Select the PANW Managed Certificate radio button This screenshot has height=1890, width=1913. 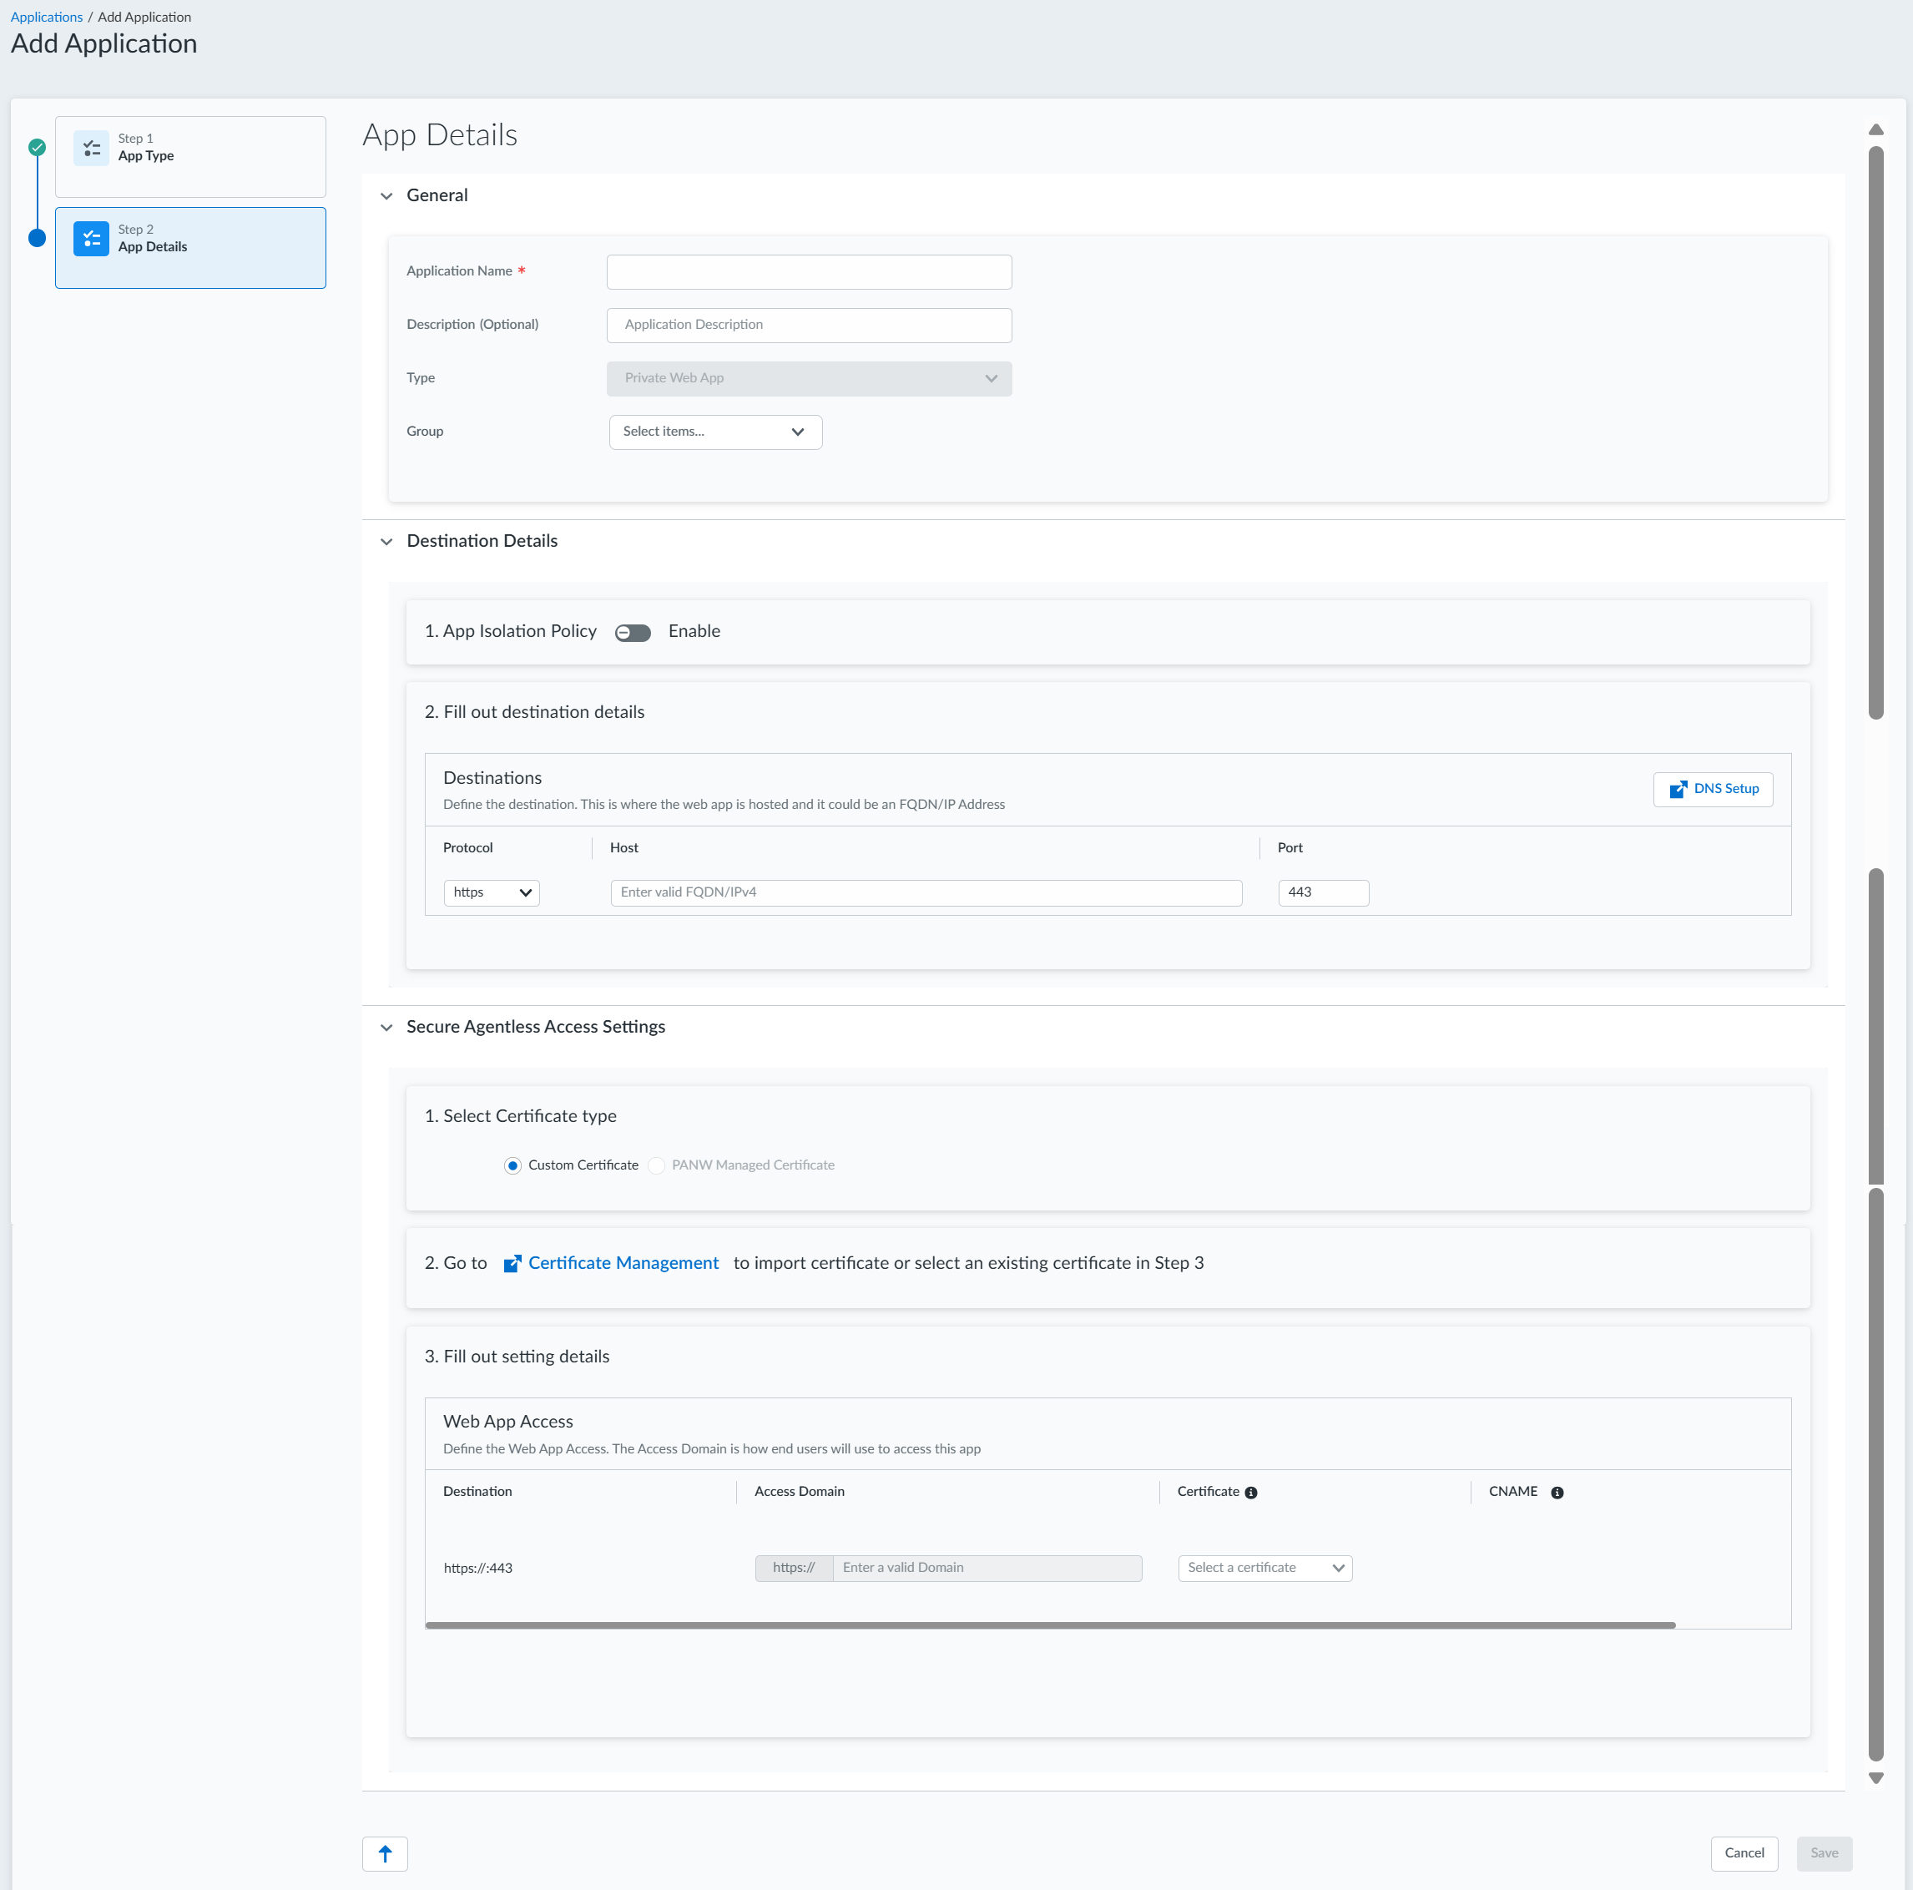click(x=657, y=1166)
